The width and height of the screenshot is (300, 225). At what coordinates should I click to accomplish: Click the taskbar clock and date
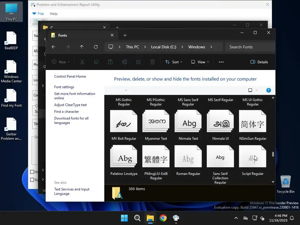(x=278, y=218)
